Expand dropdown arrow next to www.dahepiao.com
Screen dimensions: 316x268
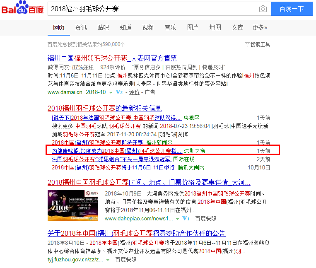point(177,219)
